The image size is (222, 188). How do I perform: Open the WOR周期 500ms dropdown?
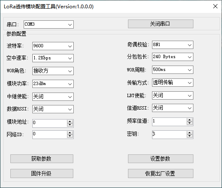pos(173,70)
